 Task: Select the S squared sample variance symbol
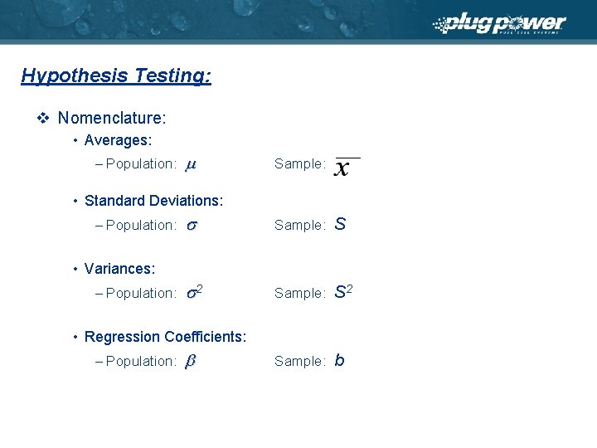tap(343, 291)
